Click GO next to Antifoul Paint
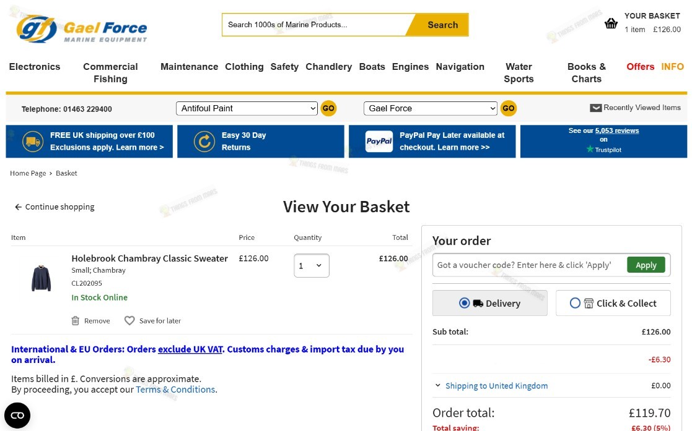692x431 pixels. tap(328, 108)
